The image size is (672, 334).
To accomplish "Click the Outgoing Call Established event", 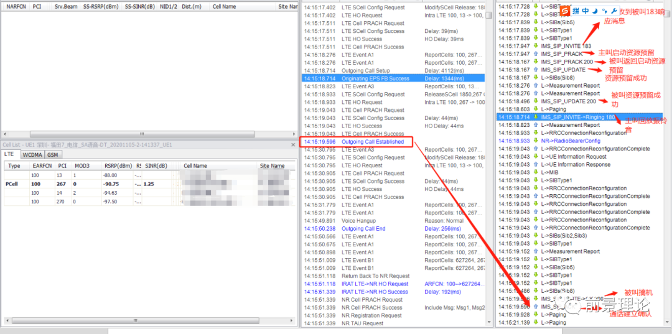I will click(x=372, y=142).
